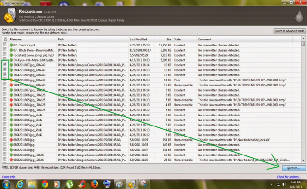Click the red status icon of 28042011805.jpg_170x128
Viewport: 307px width, 189px height.
click(x=11, y=100)
